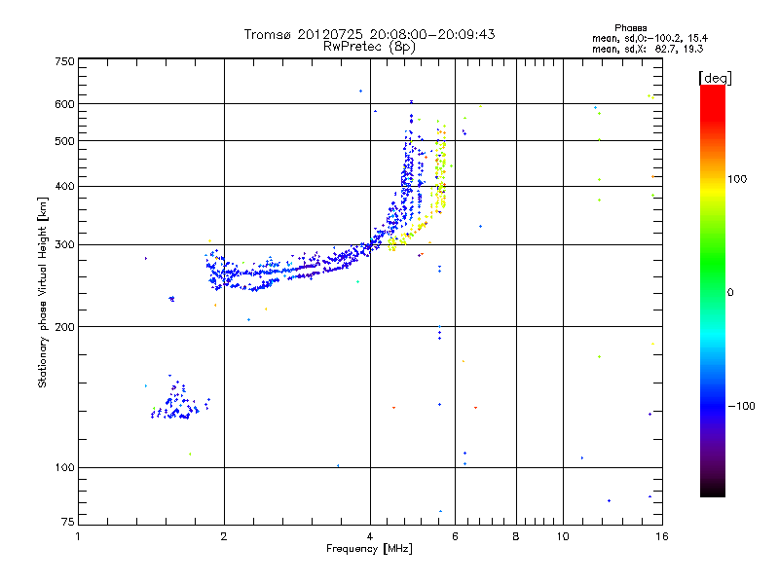Click the y-axis '400' tick label
Viewport: 779px width, 584px height.
(64, 186)
